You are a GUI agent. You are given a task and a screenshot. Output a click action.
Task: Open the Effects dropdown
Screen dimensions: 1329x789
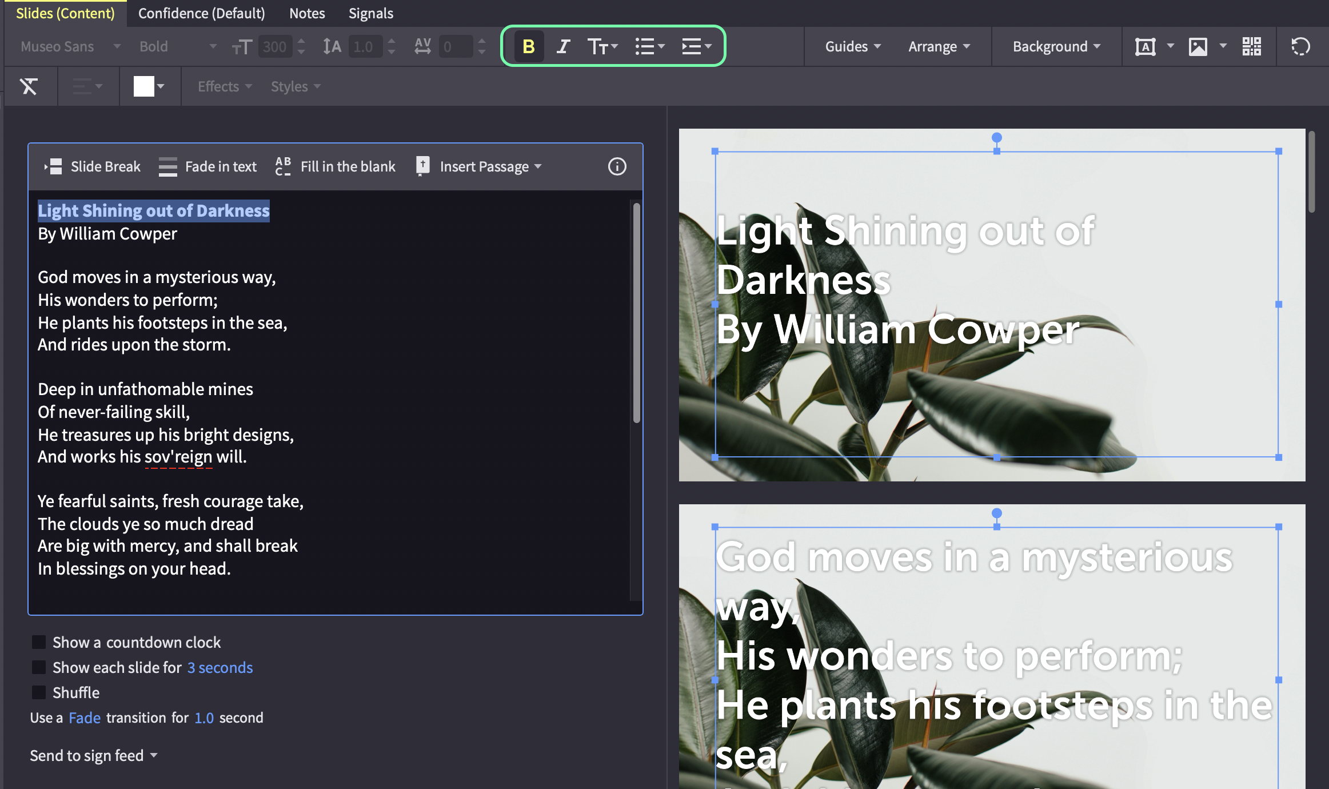tap(225, 86)
